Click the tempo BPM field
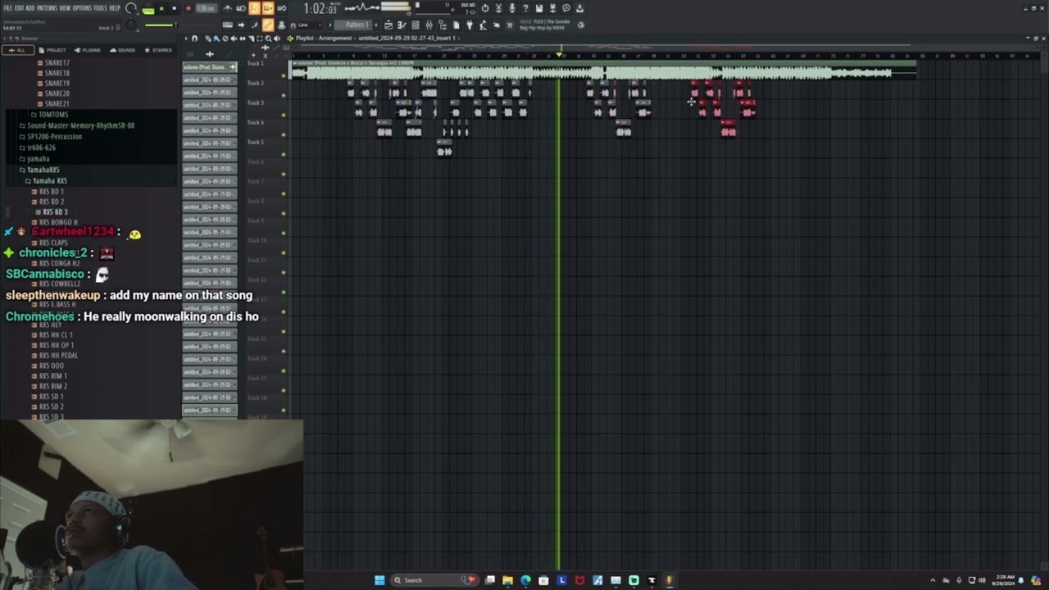1049x590 pixels. coord(206,8)
